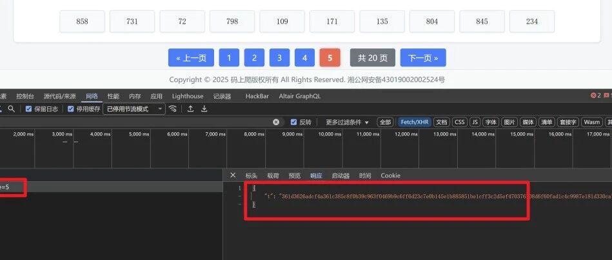Image resolution: width=612 pixels, height=260 pixels.
Task: Go to page 1 in pagination
Action: coord(229,58)
